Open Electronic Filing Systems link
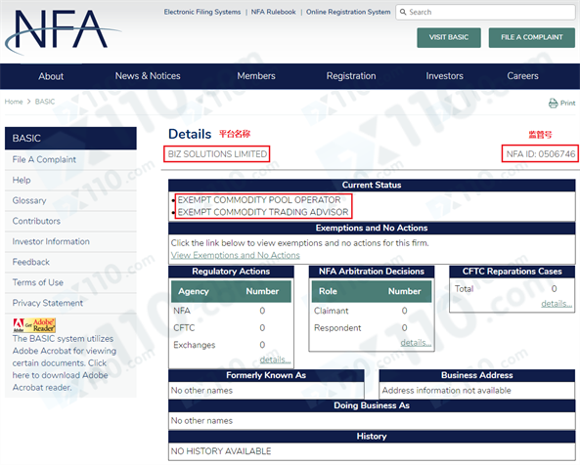This screenshot has width=580, height=465. pyautogui.click(x=202, y=12)
